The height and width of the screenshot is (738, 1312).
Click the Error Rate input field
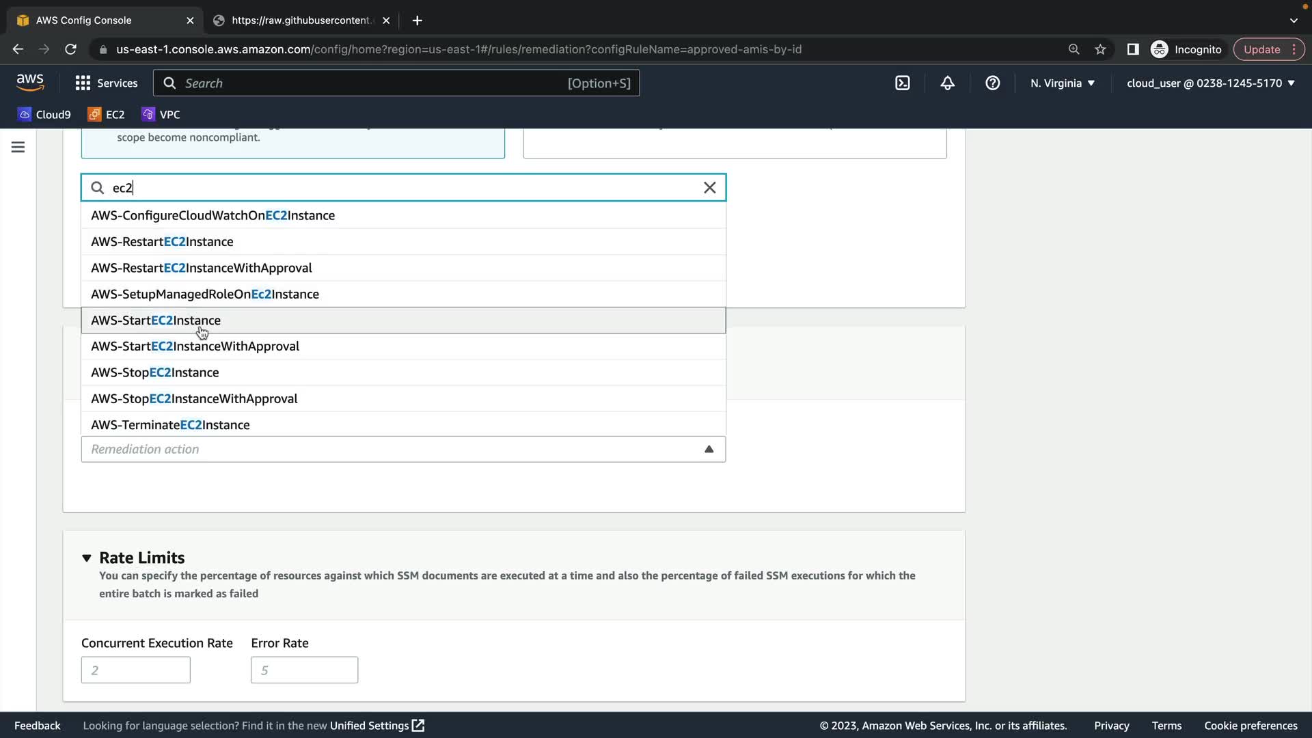tap(304, 670)
